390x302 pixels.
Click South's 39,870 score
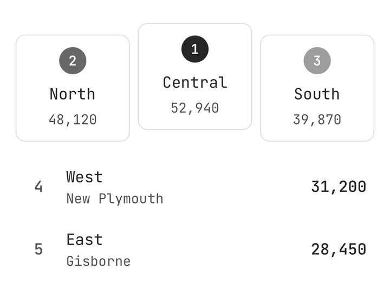317,120
